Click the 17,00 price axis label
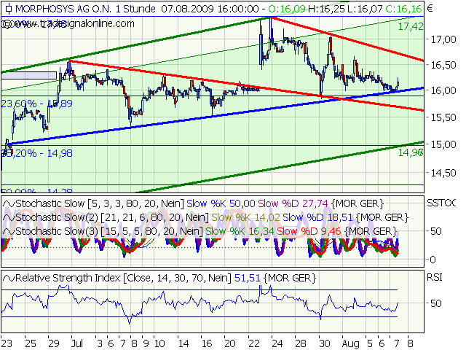 [443, 39]
